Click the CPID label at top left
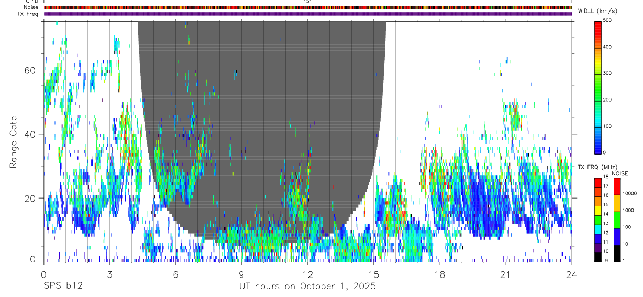643x297 pixels. tap(32, 2)
